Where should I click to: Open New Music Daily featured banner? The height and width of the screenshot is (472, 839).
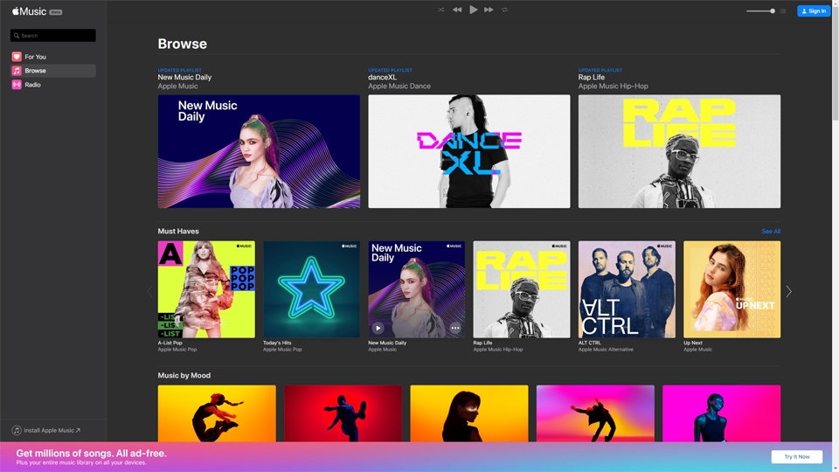259,151
